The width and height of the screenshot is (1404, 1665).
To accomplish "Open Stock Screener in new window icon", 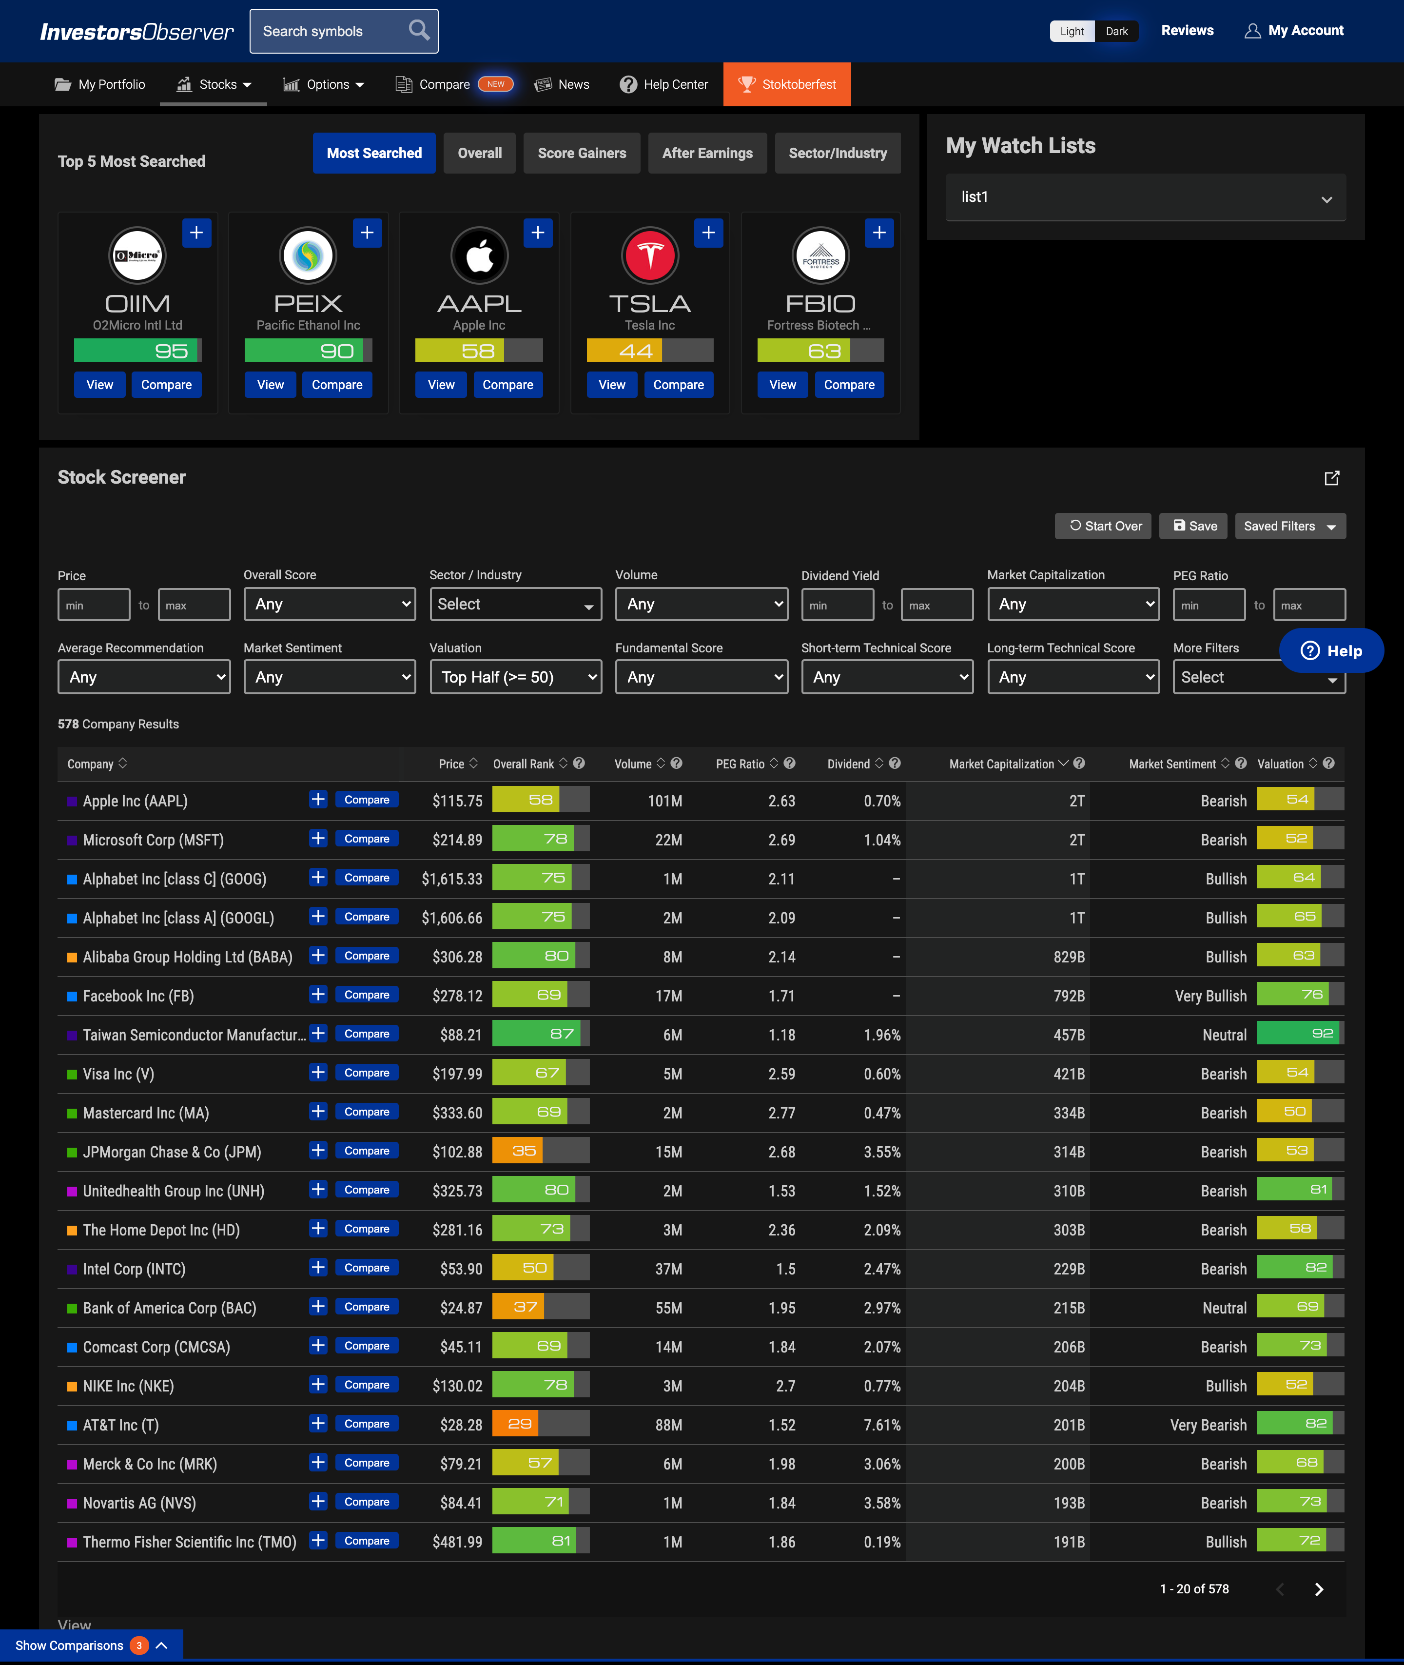I will pos(1331,477).
